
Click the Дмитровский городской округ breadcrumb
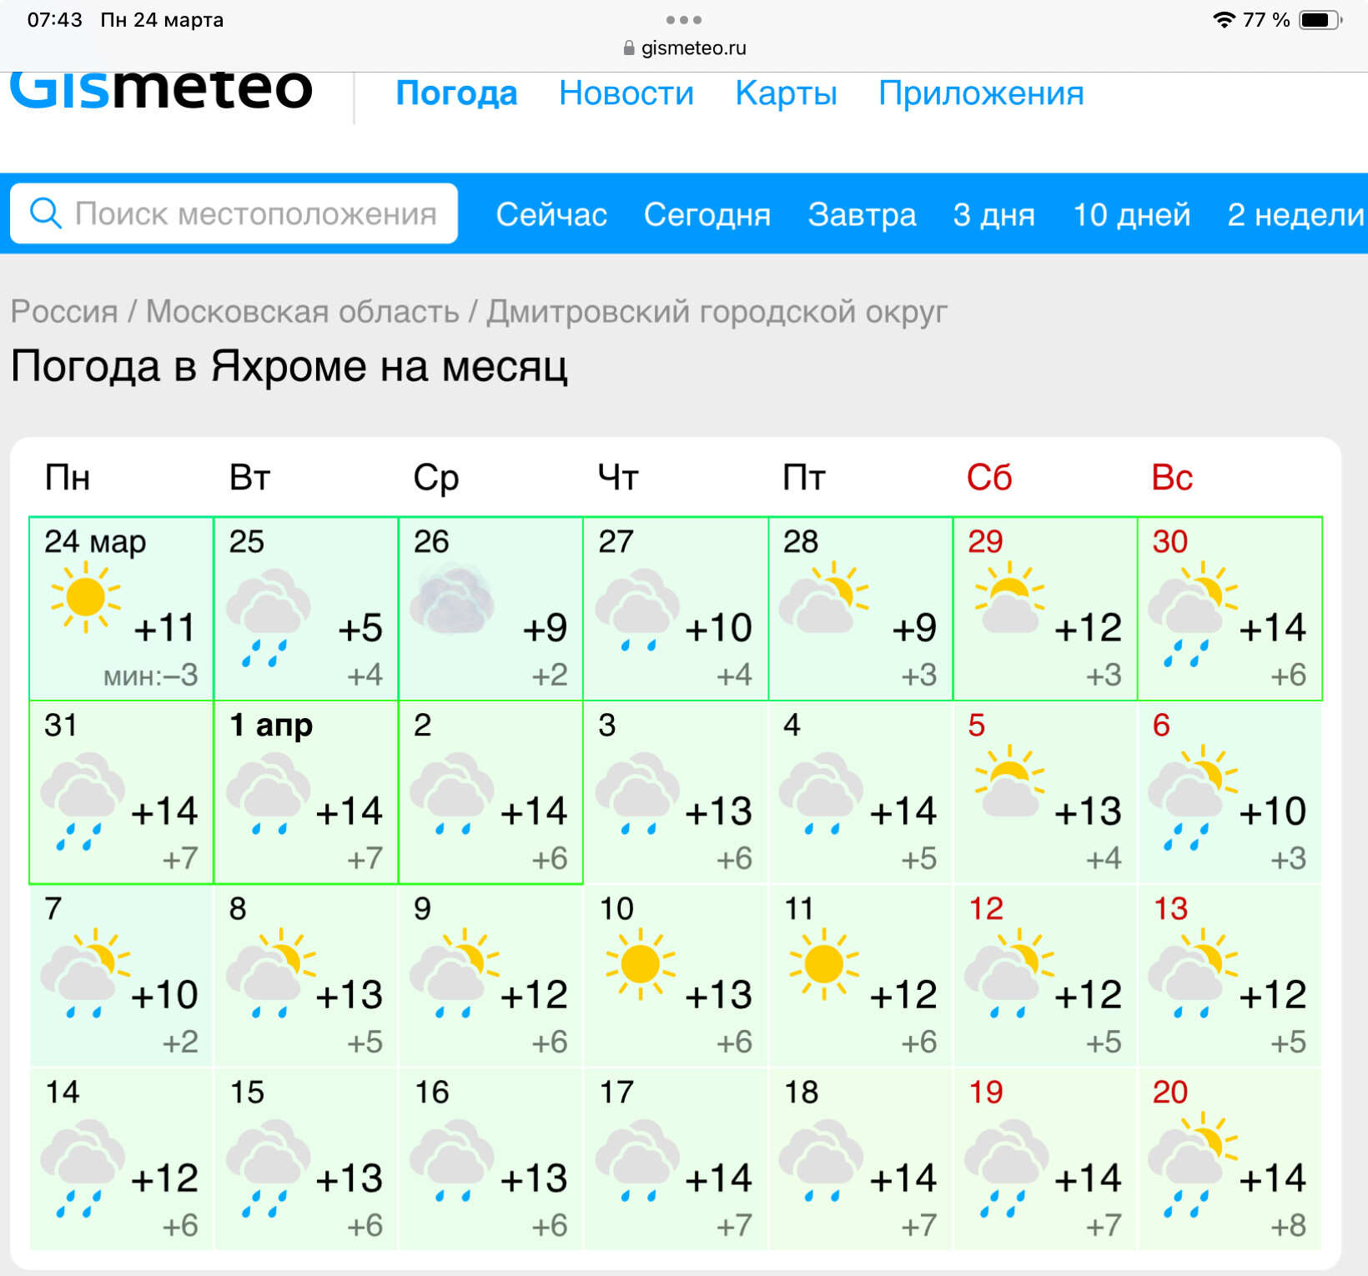pyautogui.click(x=717, y=311)
